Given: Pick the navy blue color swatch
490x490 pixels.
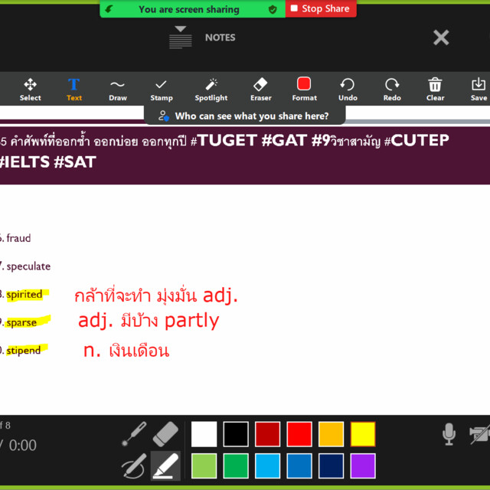Looking at the screenshot, I should tap(332, 466).
